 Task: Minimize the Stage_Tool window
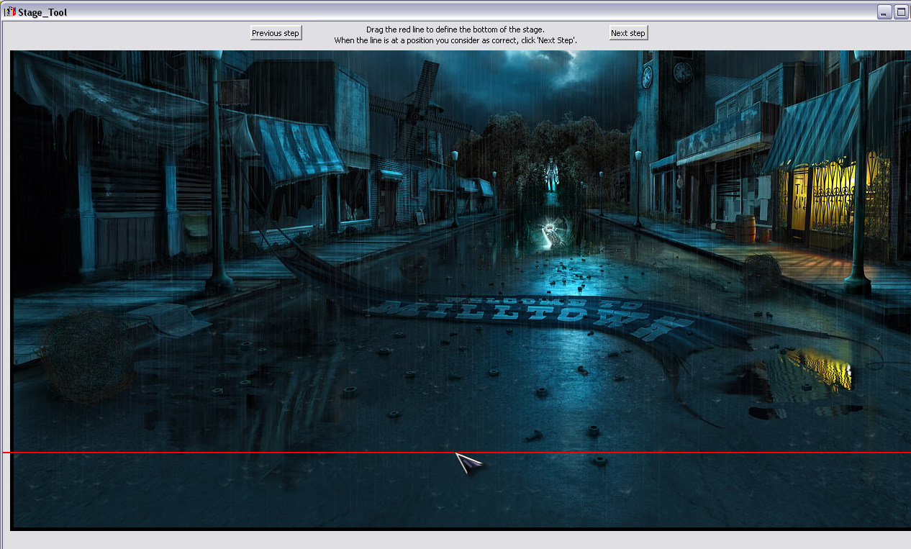(x=884, y=12)
